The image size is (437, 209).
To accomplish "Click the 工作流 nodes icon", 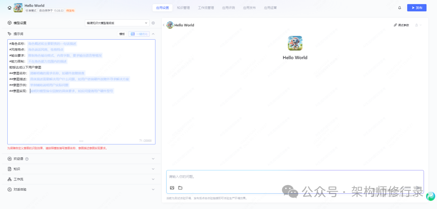I will coord(9,179).
